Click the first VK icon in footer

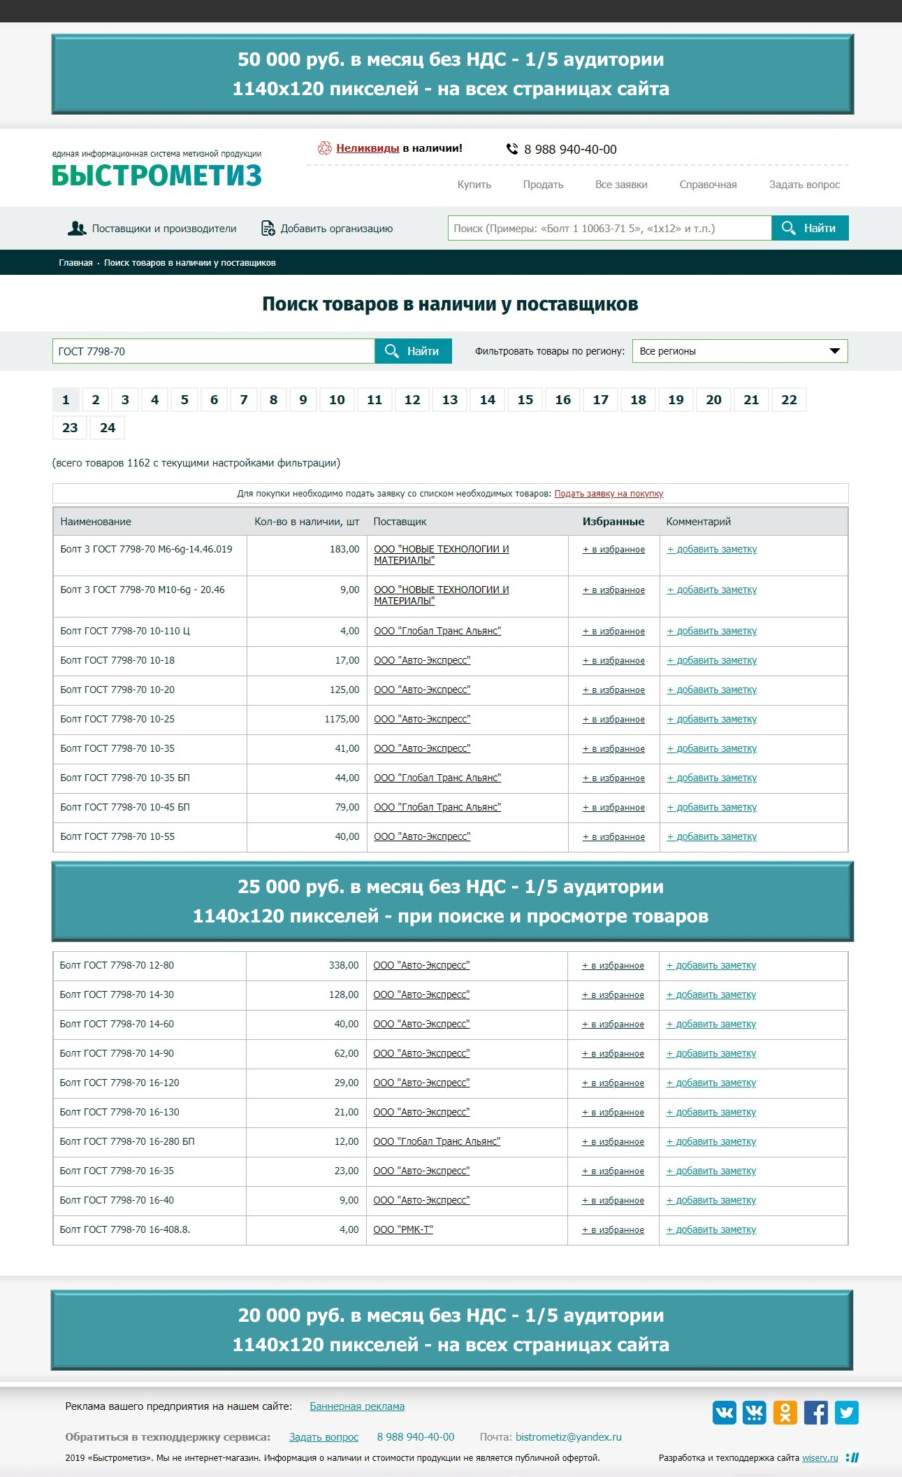pyautogui.click(x=724, y=1413)
